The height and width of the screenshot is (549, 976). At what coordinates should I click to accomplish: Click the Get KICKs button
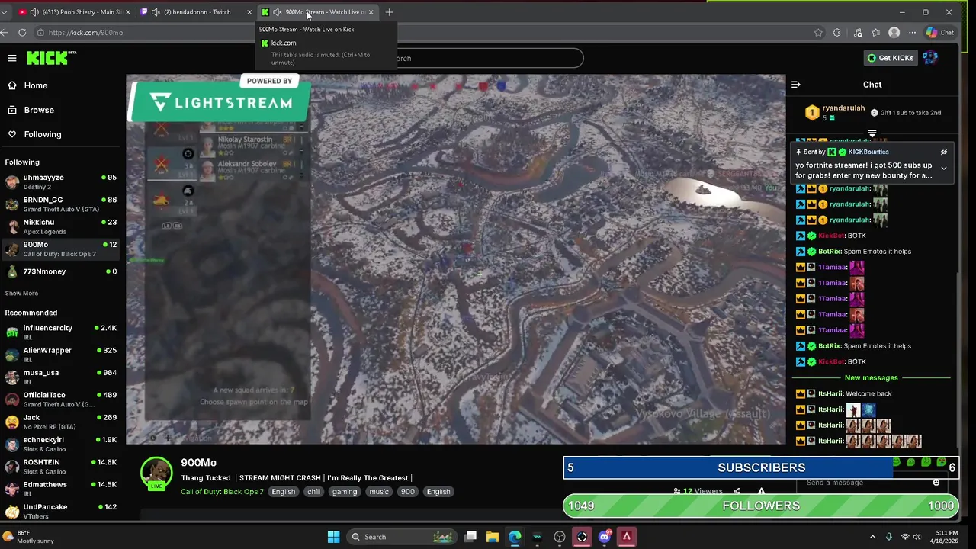[890, 58]
